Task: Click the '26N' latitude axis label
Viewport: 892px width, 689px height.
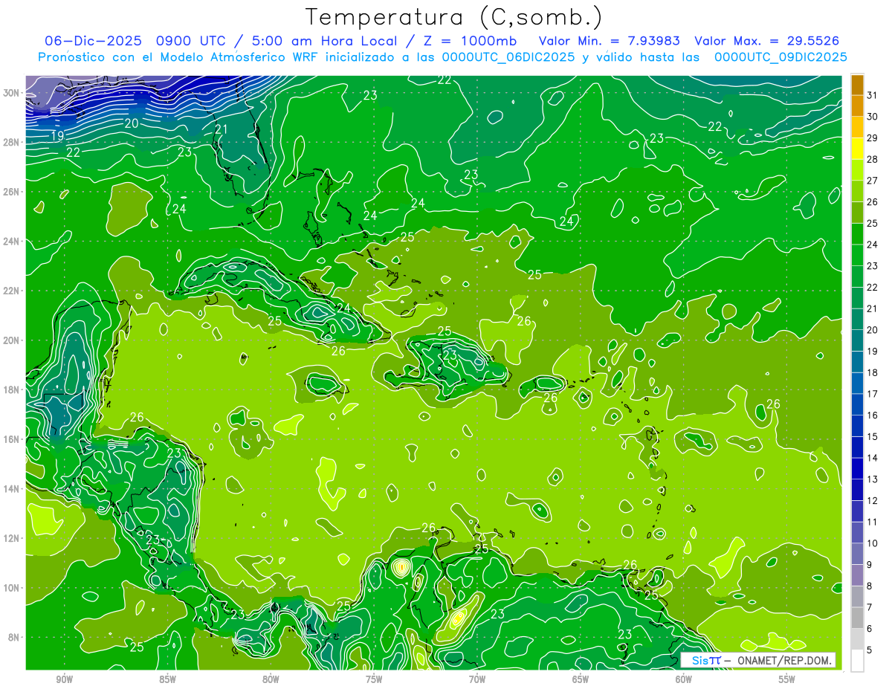Action: pyautogui.click(x=11, y=192)
